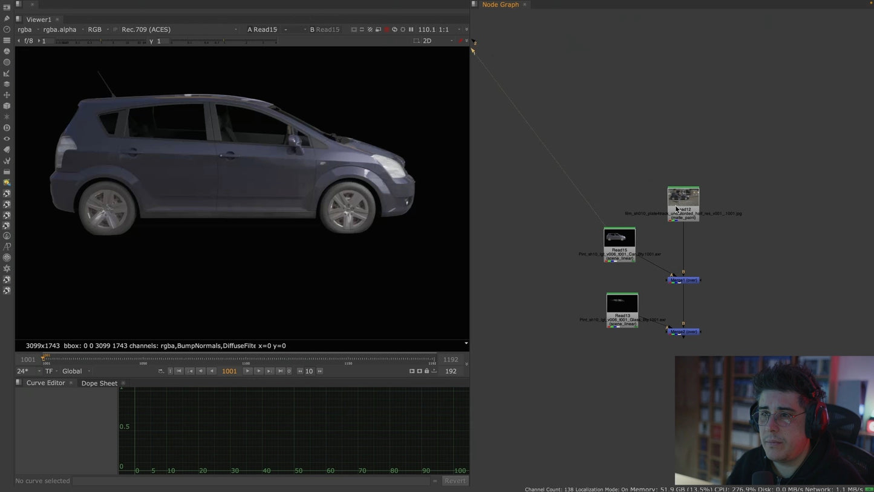Image resolution: width=874 pixels, height=492 pixels.
Task: Select the Node Graph tab
Action: point(500,5)
